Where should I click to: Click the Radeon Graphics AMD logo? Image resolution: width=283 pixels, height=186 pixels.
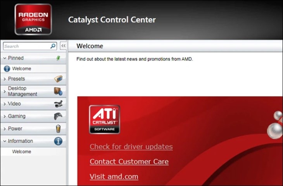point(33,19)
